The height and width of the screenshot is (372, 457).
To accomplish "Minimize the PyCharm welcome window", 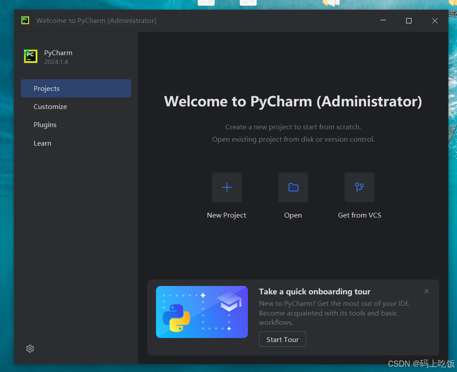I will click(x=383, y=20).
